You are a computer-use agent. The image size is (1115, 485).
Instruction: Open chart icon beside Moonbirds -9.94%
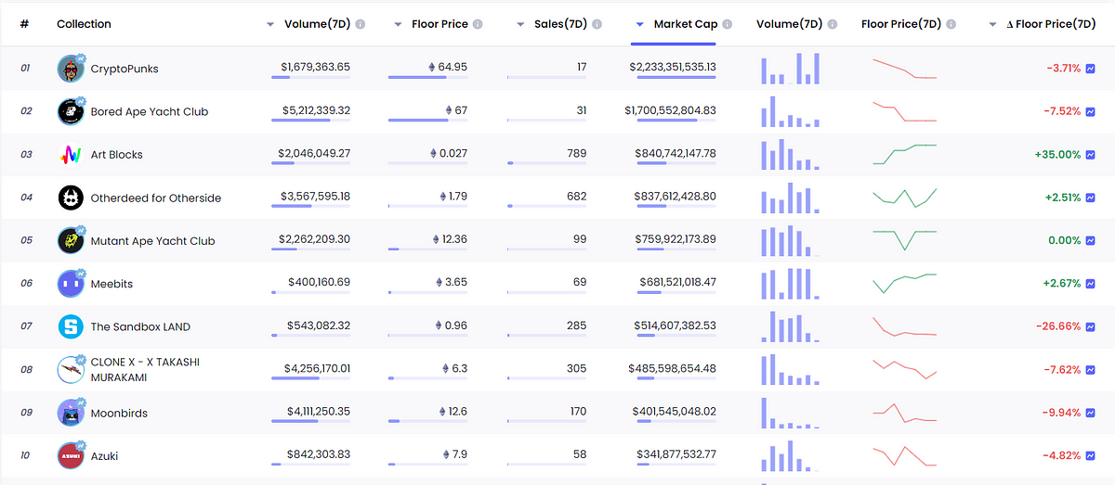coord(1090,413)
